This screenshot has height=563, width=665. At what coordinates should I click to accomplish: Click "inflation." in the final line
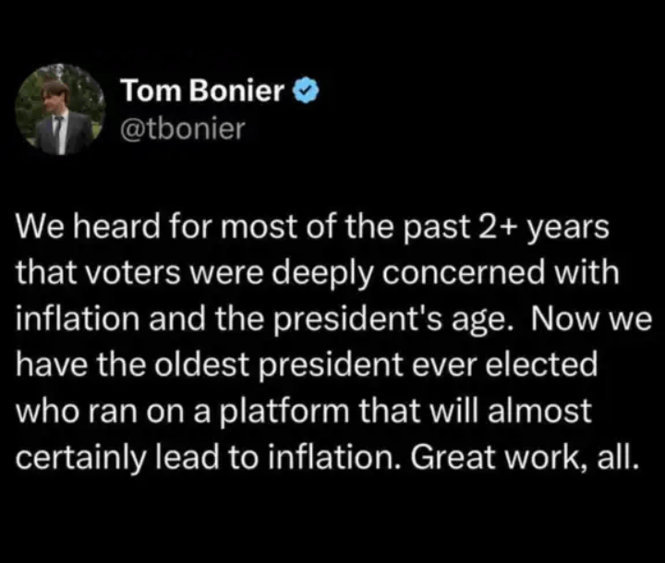click(334, 457)
